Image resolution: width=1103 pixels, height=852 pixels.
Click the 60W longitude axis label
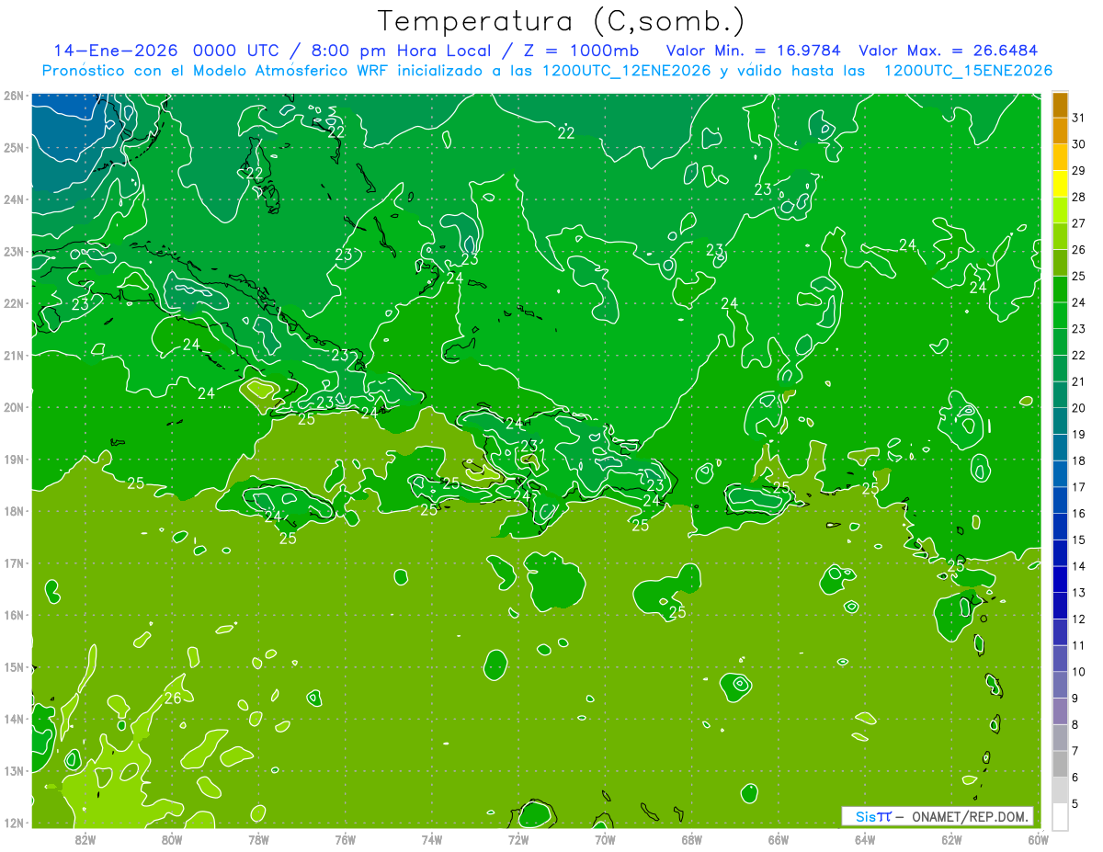pos(1038,839)
